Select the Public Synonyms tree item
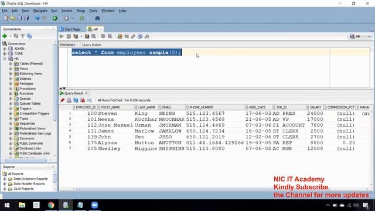 31,143
